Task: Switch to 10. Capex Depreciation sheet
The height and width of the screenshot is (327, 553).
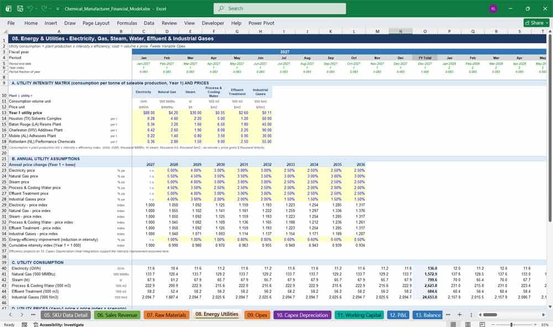Action: (x=302, y=315)
